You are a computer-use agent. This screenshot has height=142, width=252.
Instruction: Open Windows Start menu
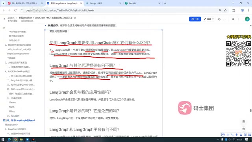tap(3, 139)
